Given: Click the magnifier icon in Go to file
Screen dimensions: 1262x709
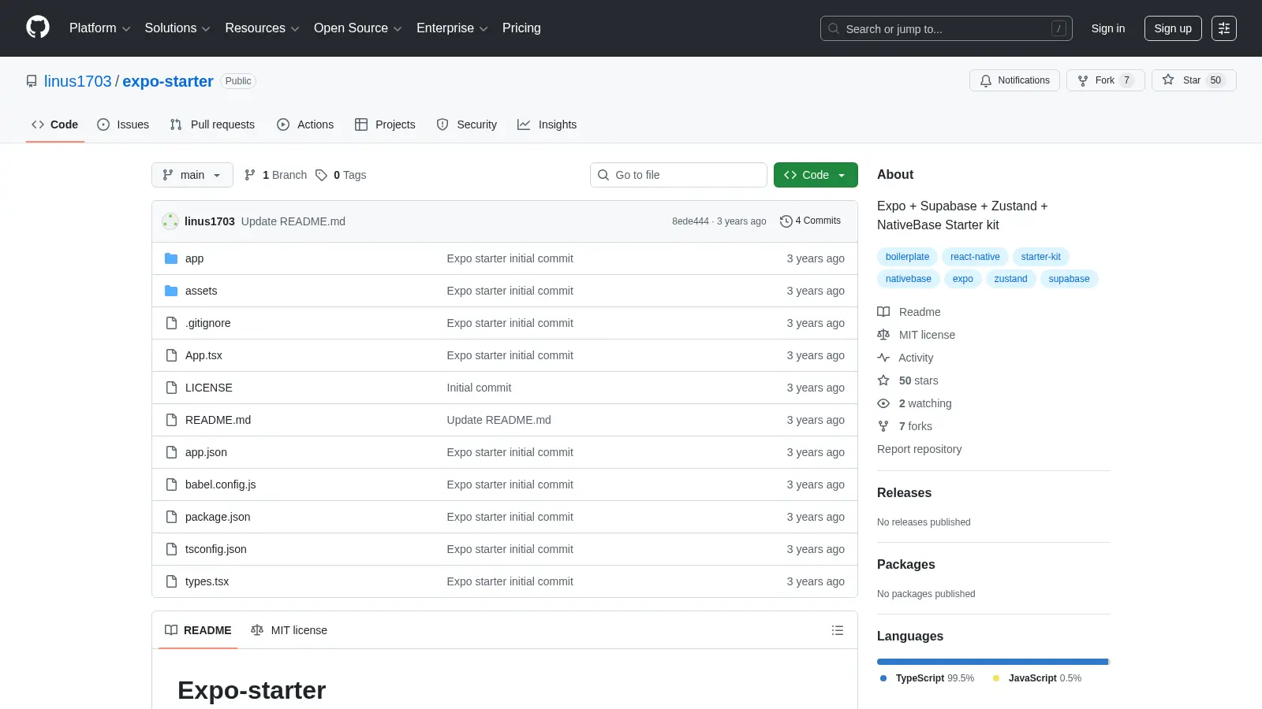Looking at the screenshot, I should (x=603, y=175).
